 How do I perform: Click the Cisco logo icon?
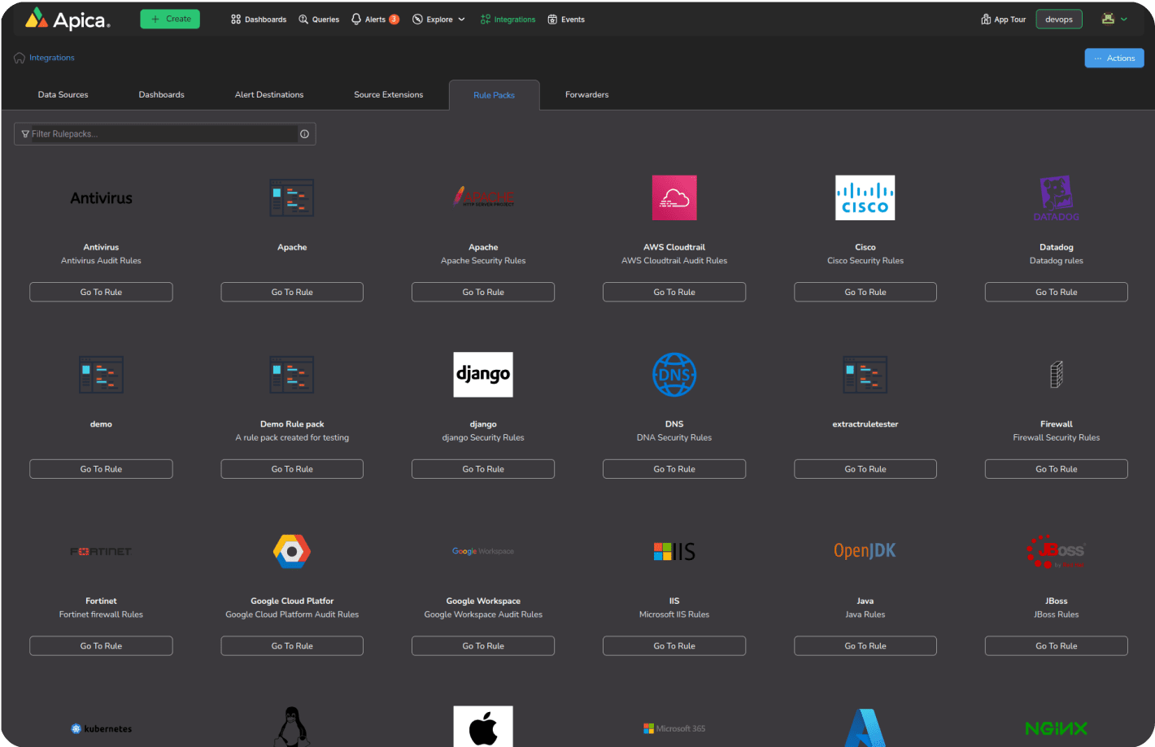click(x=865, y=198)
